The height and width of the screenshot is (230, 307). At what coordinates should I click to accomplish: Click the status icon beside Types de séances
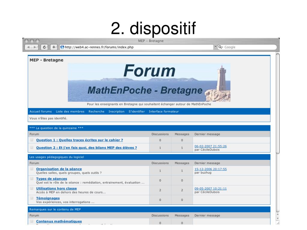pyautogui.click(x=32, y=178)
